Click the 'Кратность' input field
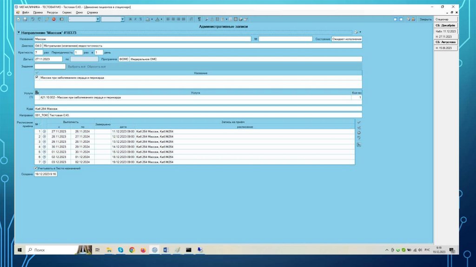This screenshot has width=476, height=267. pyautogui.click(x=39, y=53)
